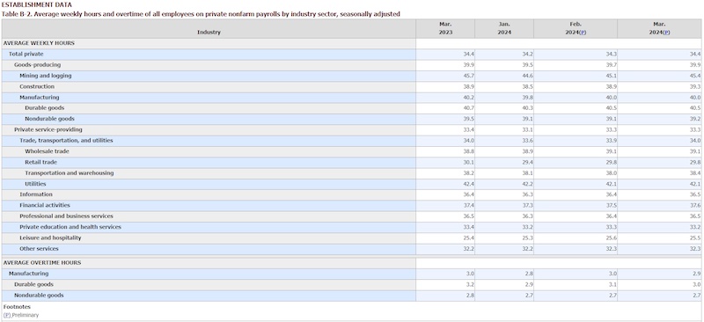Click overtime Durable goods Mar. 2023 value 3.2
The width and height of the screenshot is (704, 322).
(x=470, y=284)
